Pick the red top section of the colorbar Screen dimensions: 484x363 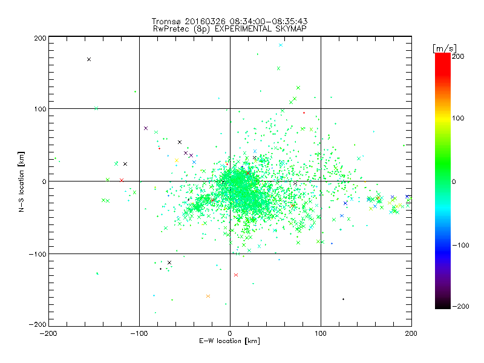pyautogui.click(x=443, y=64)
